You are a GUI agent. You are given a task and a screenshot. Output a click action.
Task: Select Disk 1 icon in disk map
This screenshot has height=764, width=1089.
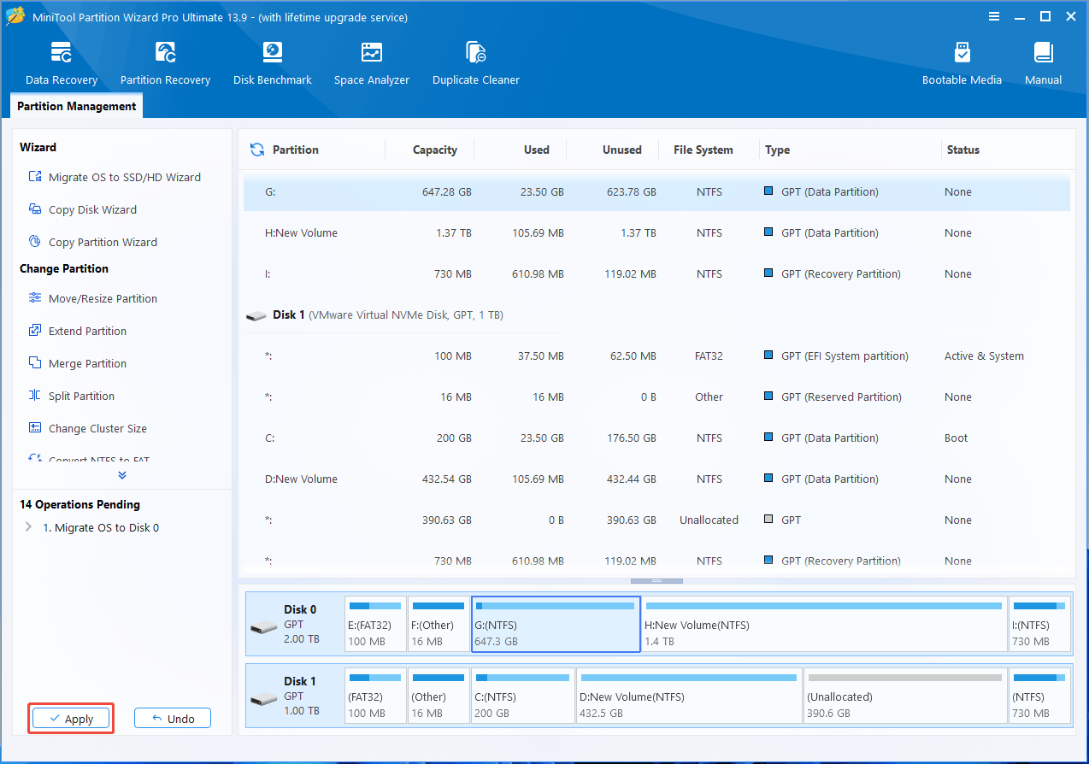pyautogui.click(x=262, y=699)
